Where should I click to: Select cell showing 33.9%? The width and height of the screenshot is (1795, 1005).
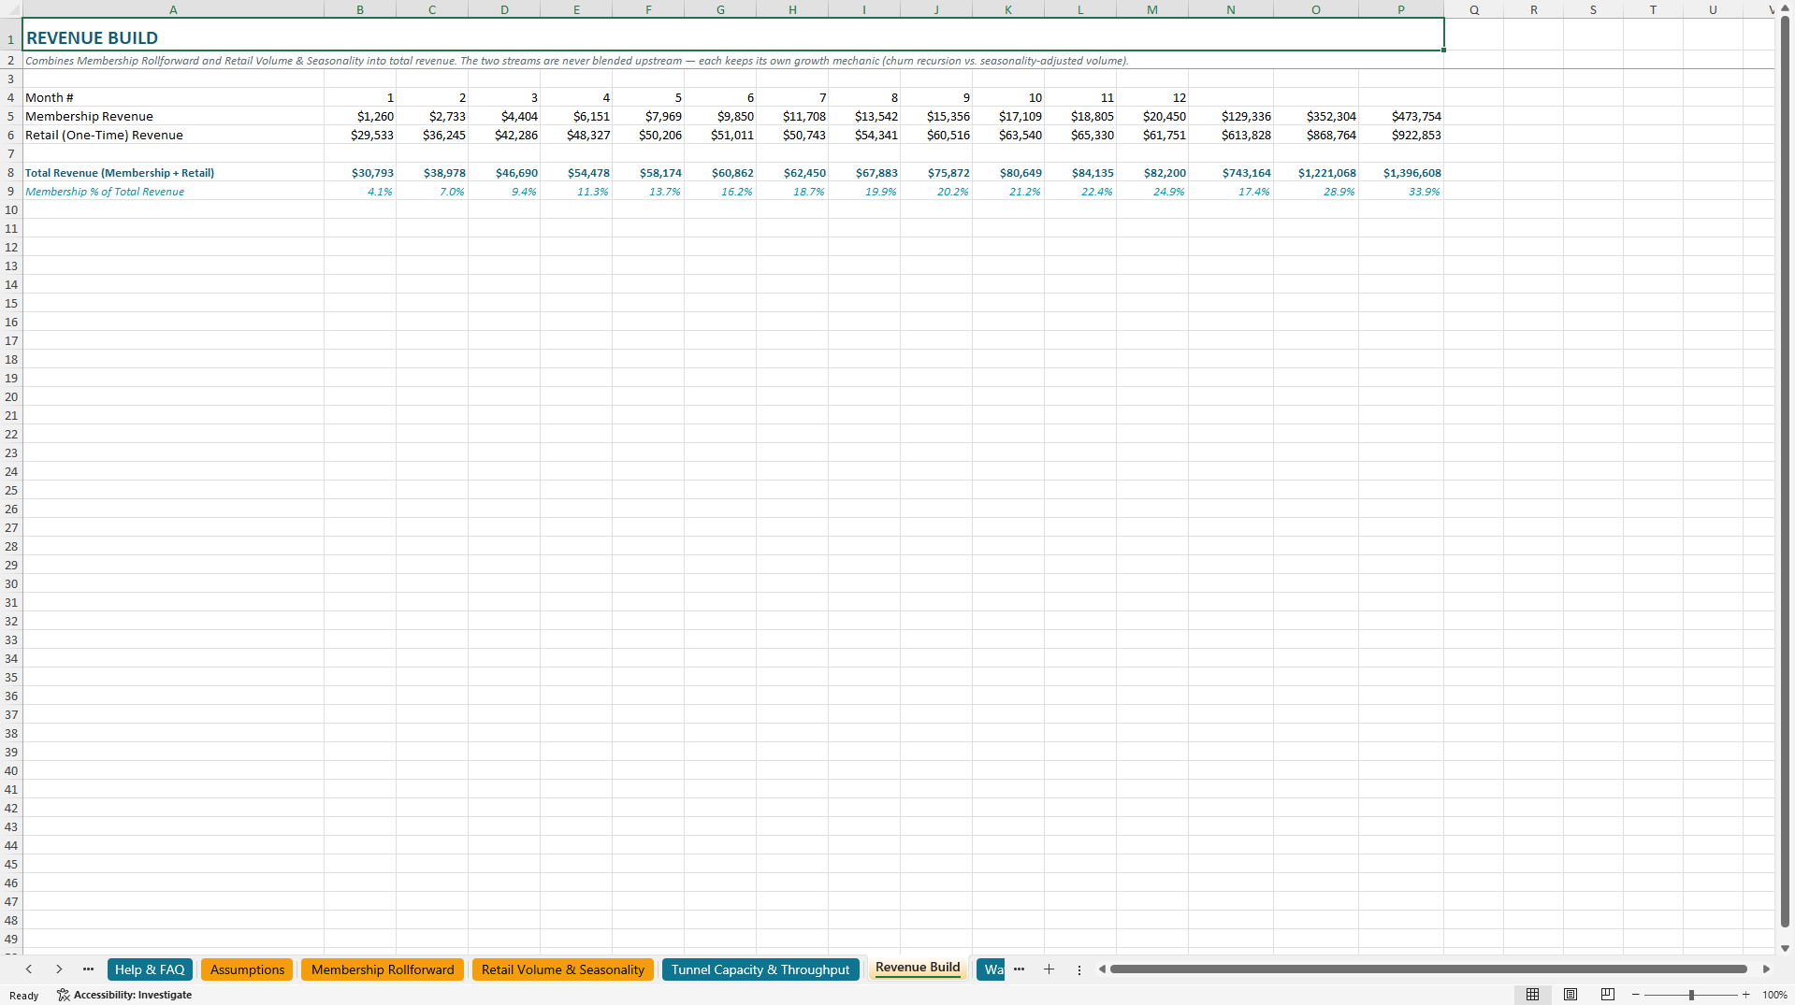tap(1401, 192)
